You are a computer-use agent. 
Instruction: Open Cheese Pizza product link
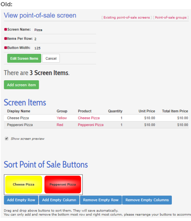[x=89, y=118]
